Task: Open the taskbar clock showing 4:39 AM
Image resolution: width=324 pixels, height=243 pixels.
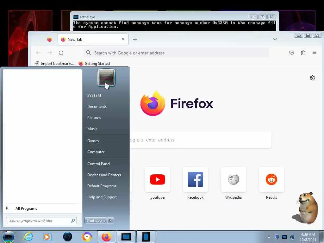Action: tap(308, 237)
